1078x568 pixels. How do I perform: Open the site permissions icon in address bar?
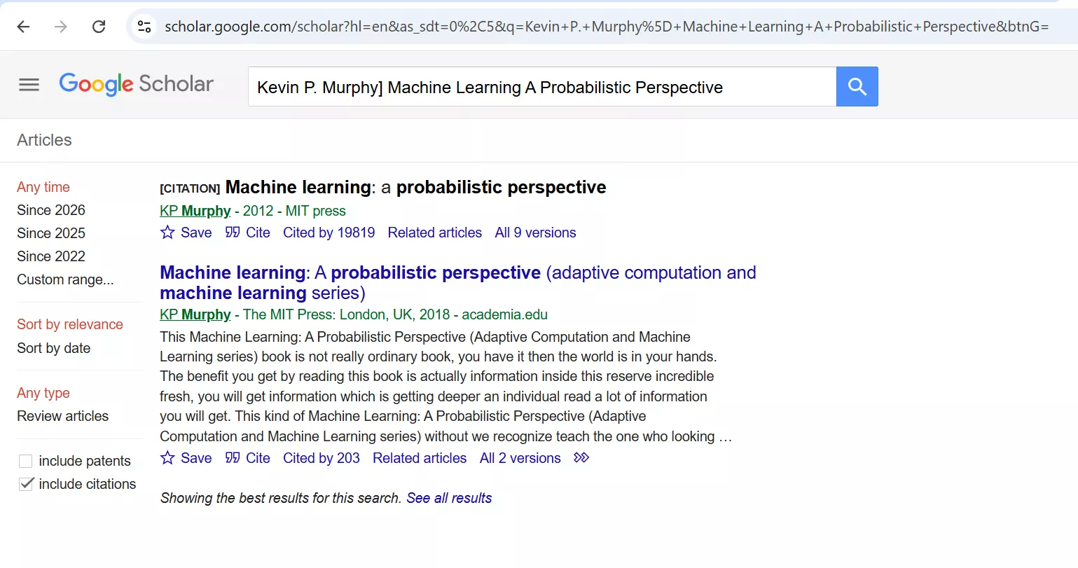click(144, 26)
